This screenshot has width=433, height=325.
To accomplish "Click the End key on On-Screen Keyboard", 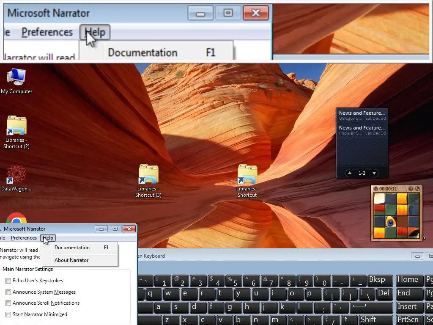I will click(x=409, y=295).
